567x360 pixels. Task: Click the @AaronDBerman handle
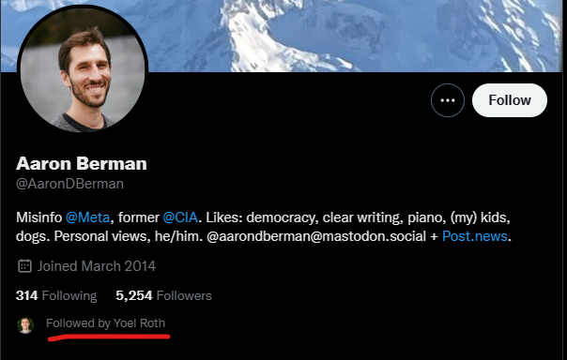tap(69, 184)
